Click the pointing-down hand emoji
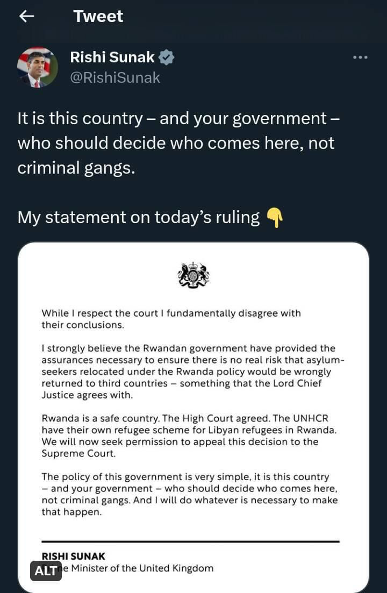This screenshot has width=387, height=593. [275, 218]
